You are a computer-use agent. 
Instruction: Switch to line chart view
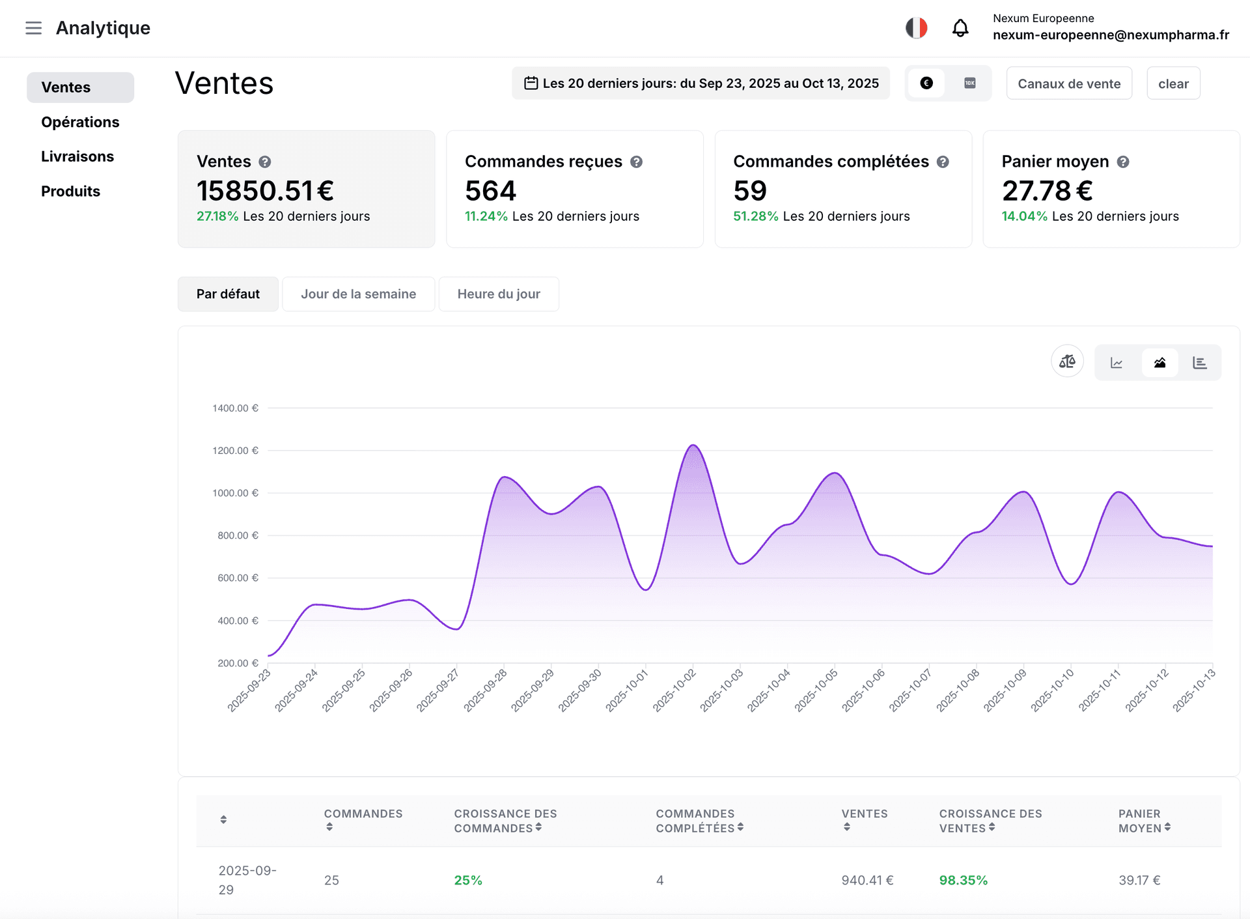coord(1117,363)
